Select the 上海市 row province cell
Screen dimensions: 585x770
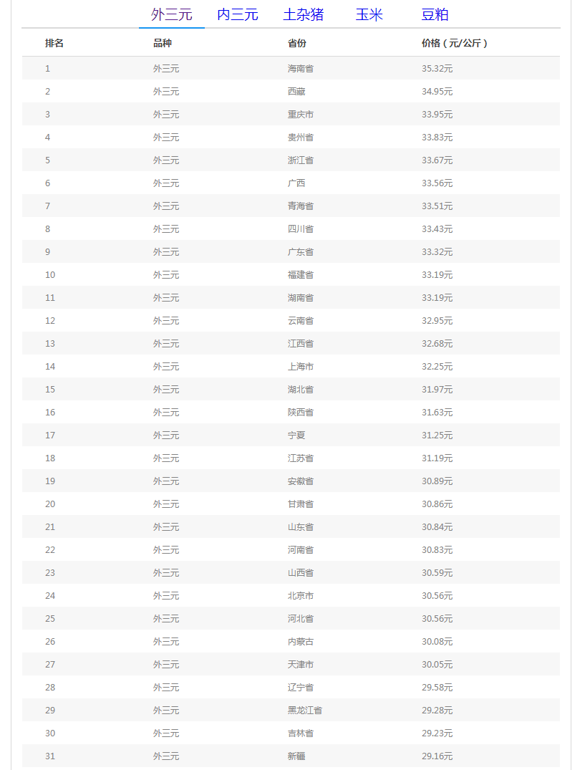click(x=301, y=367)
